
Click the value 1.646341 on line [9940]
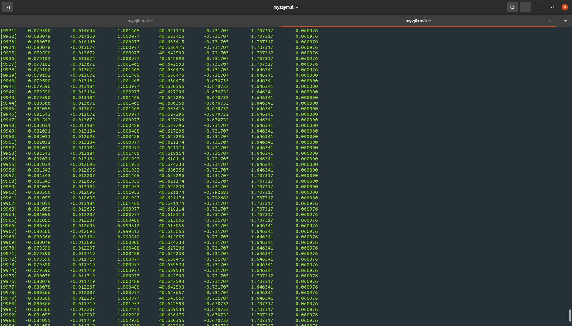pyautogui.click(x=262, y=81)
